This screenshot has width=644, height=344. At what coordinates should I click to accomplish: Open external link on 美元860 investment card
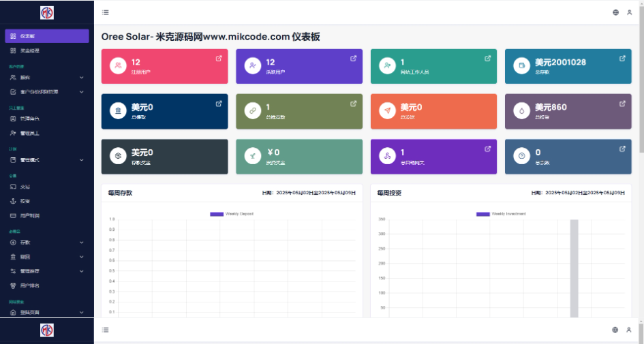coord(622,104)
